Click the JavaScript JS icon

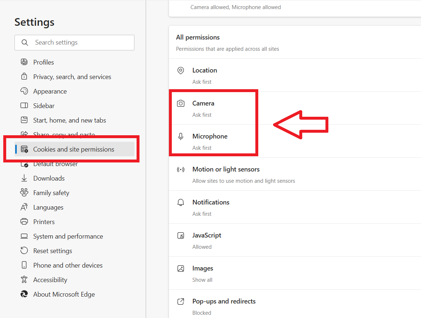(181, 236)
